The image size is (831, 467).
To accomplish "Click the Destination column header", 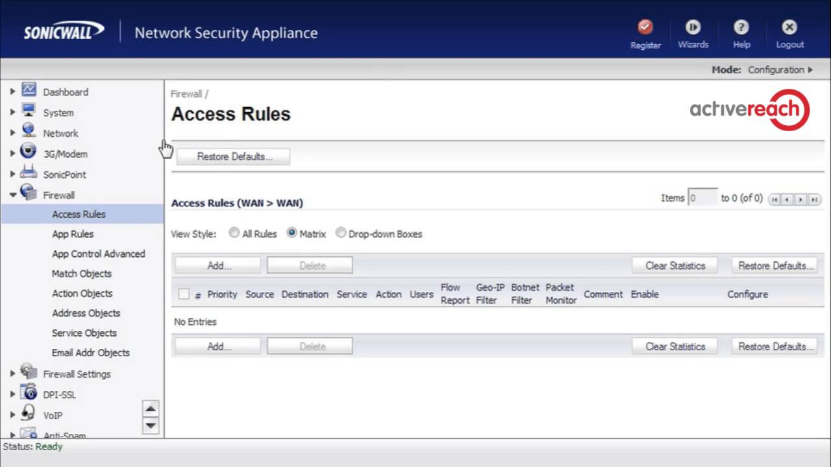I will 304,294.
